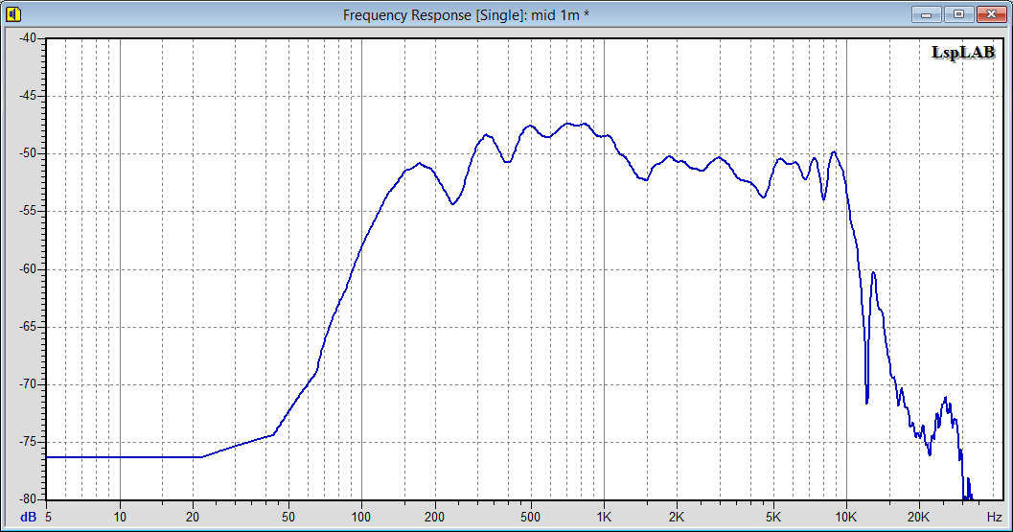The height and width of the screenshot is (532, 1013).
Task: Click the 20K label on frequency axis
Action: pyautogui.click(x=918, y=517)
